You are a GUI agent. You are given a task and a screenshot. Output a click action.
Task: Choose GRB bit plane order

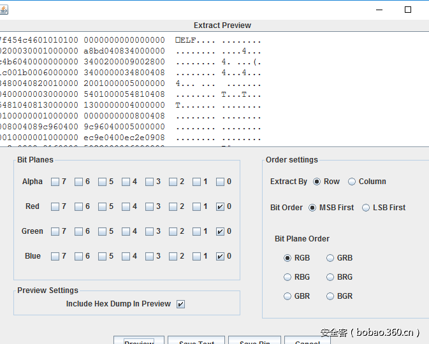pyautogui.click(x=330, y=258)
